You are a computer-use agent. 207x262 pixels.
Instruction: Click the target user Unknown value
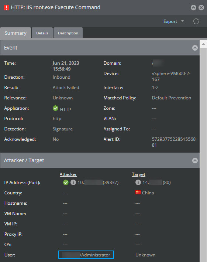(145, 255)
